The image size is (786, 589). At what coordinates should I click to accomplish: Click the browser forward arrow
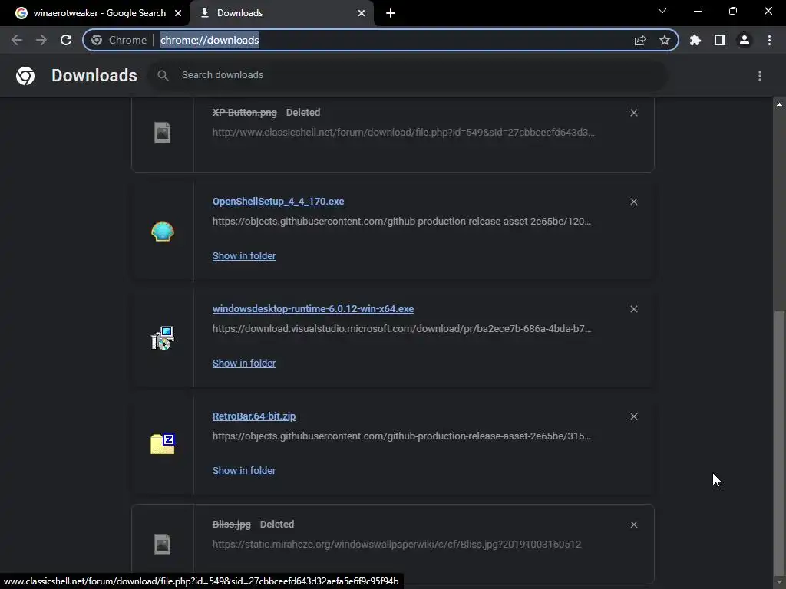41,40
